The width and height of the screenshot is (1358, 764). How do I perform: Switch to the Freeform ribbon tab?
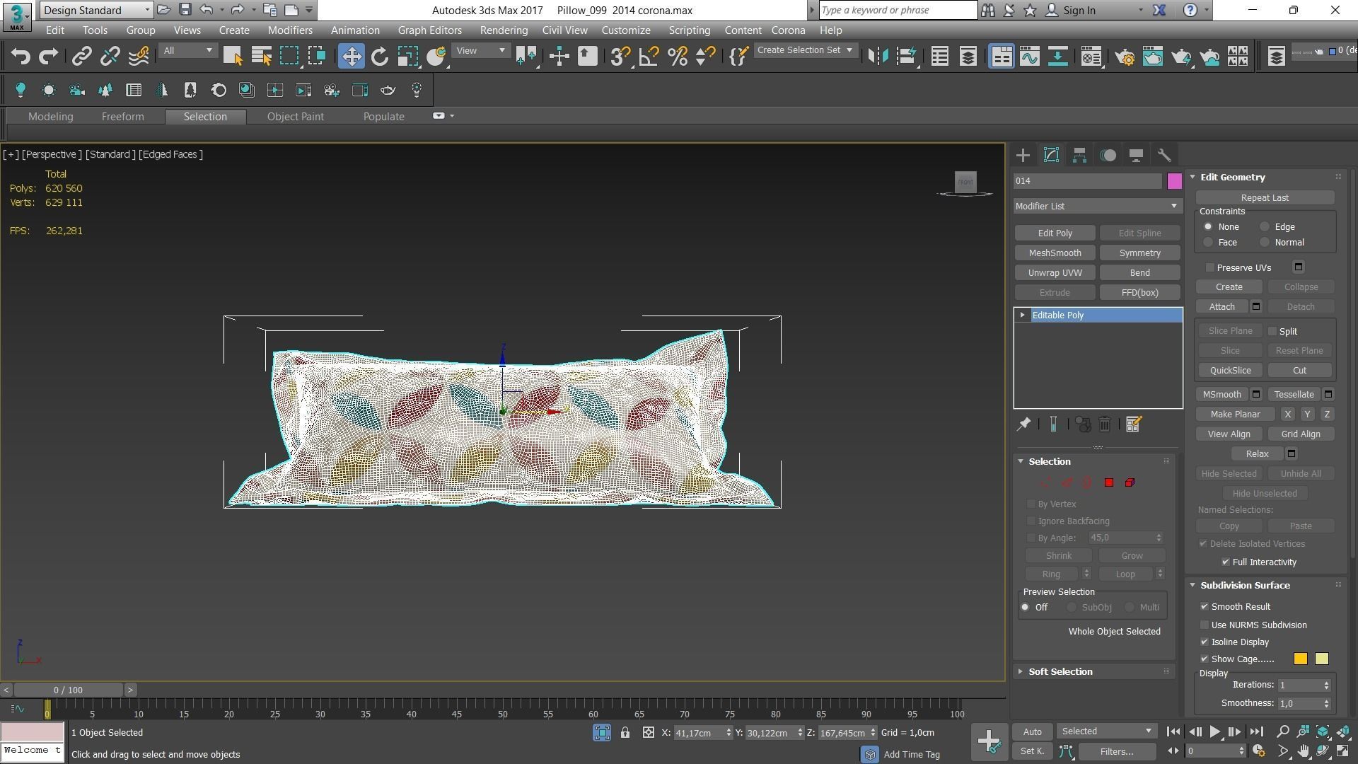point(122,117)
